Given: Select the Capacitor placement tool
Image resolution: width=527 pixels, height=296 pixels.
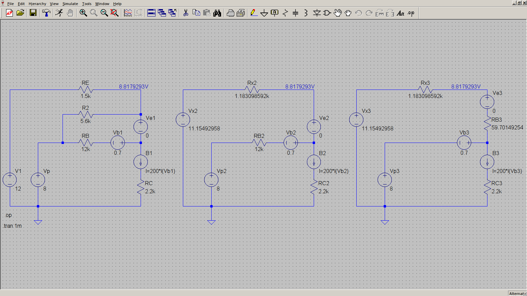Looking at the screenshot, I should tap(295, 13).
